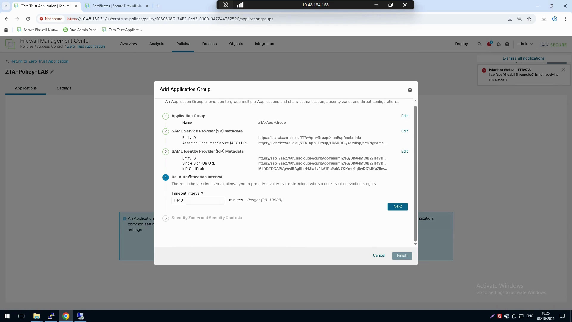Go back in browser history
572x322 pixels.
(x=7, y=19)
